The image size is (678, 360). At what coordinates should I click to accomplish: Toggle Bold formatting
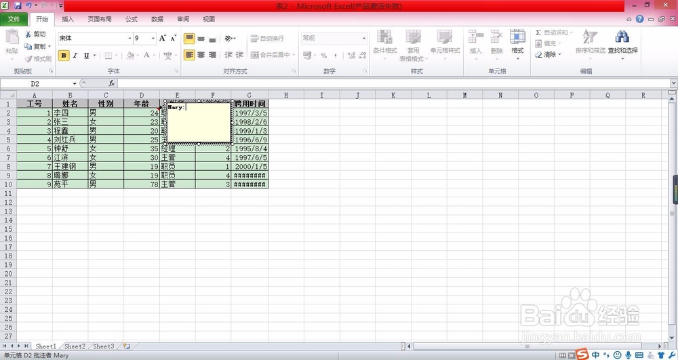coord(64,56)
